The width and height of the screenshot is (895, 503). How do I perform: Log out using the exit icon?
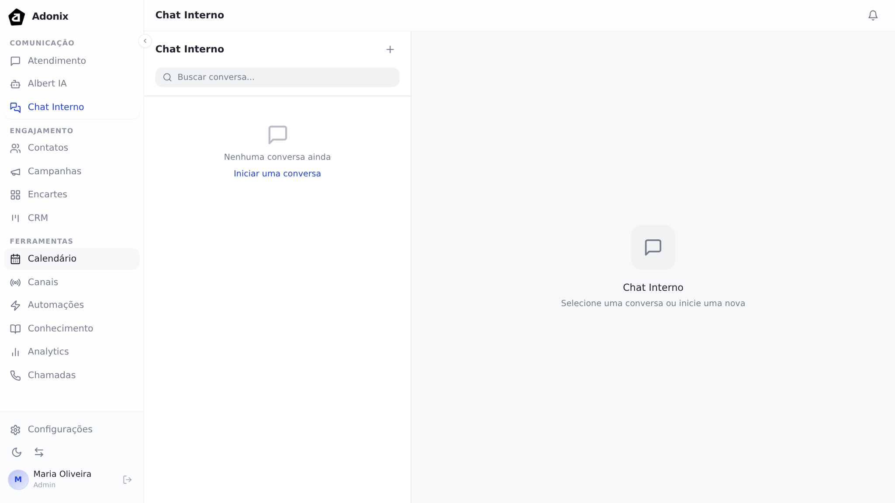pos(127,480)
